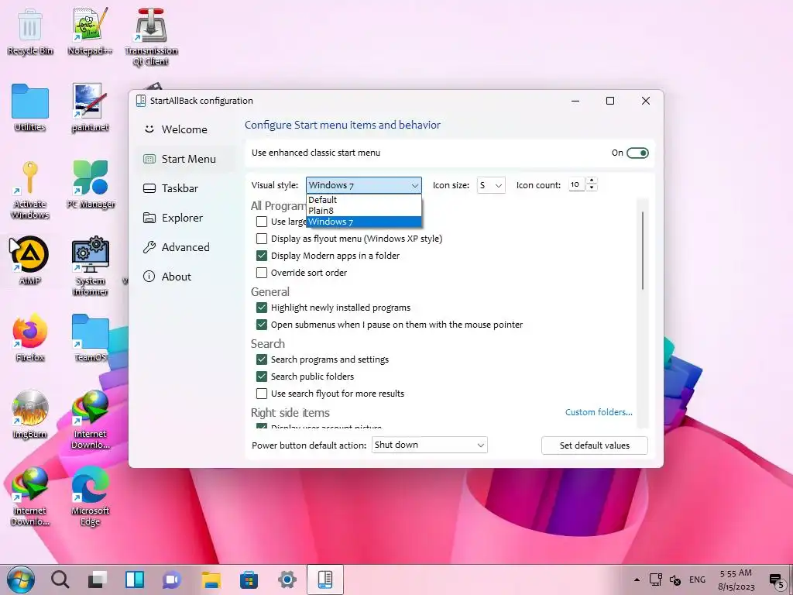Screen dimensions: 793x595
Task: Uncheck Search public folders
Action: [262, 377]
